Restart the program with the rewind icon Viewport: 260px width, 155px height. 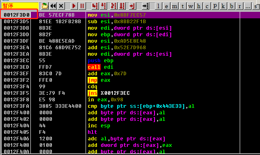[53, 6]
